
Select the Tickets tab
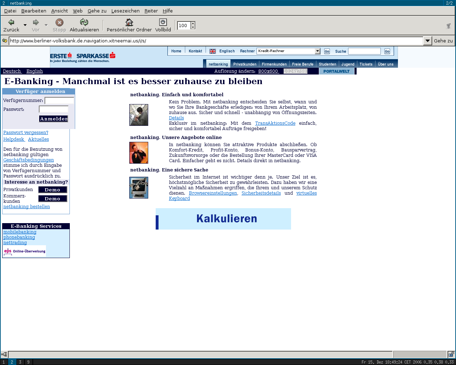click(x=366, y=64)
